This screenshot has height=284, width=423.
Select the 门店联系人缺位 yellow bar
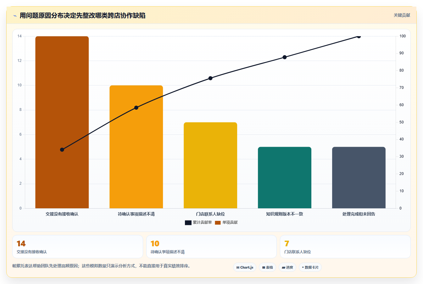[210, 165]
